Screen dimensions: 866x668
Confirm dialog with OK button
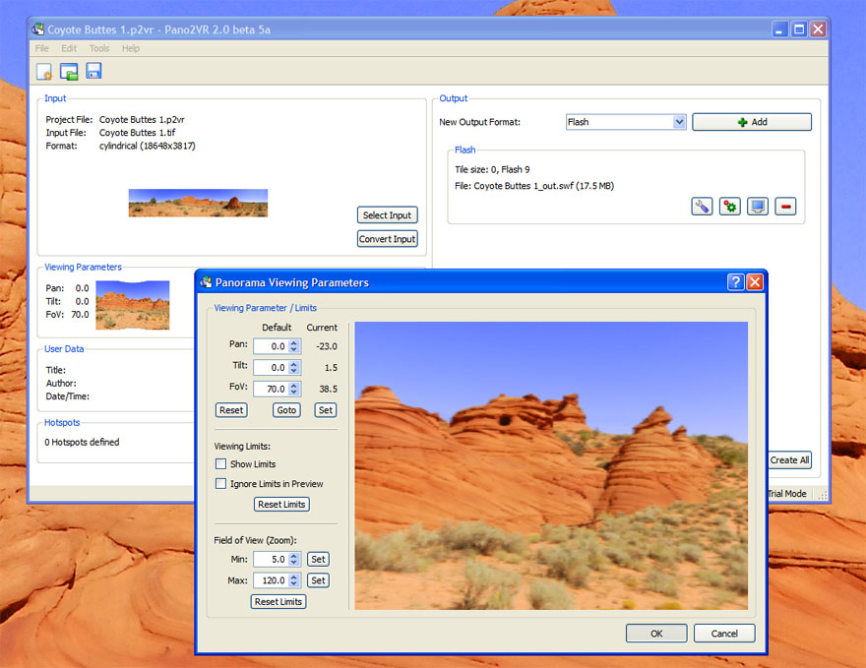tap(656, 634)
